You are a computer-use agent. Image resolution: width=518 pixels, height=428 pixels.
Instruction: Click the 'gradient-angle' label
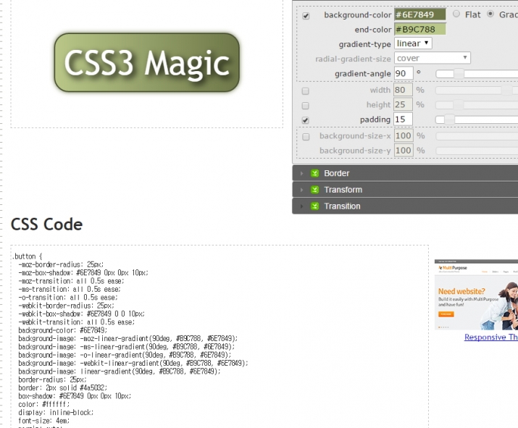coord(363,74)
